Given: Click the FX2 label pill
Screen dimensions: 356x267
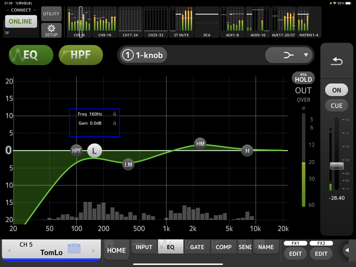Looking at the screenshot, I should [x=321, y=243].
